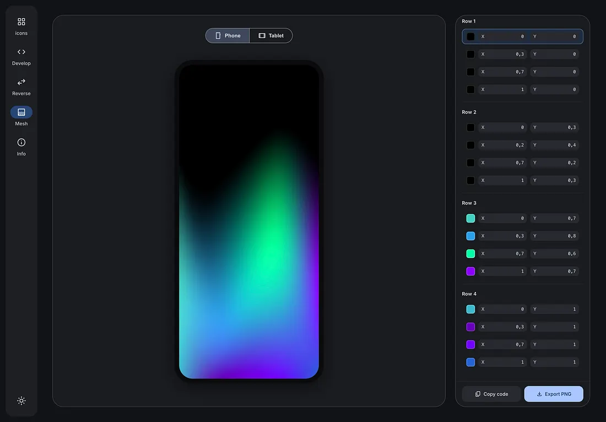
Task: Open the Reverse section
Action: 21,86
